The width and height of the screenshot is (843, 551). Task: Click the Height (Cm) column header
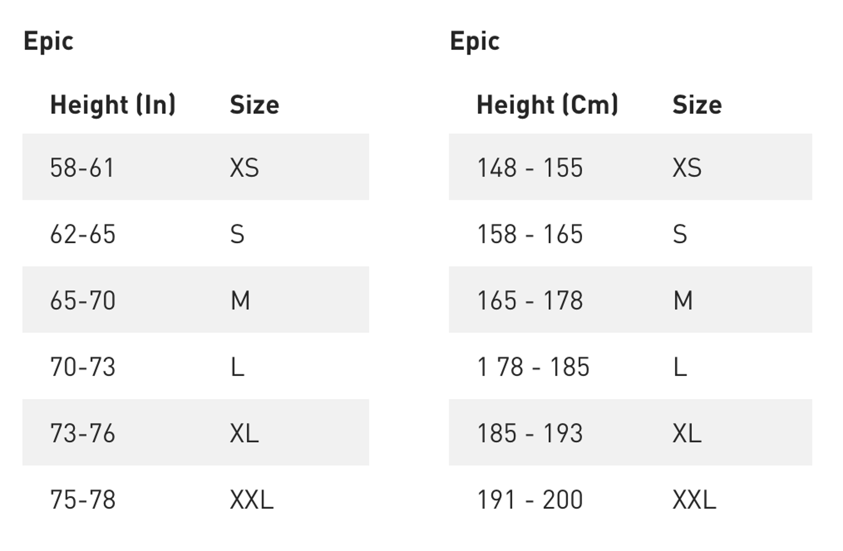click(548, 105)
